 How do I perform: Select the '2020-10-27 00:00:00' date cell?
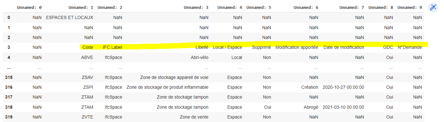[x=343, y=87]
